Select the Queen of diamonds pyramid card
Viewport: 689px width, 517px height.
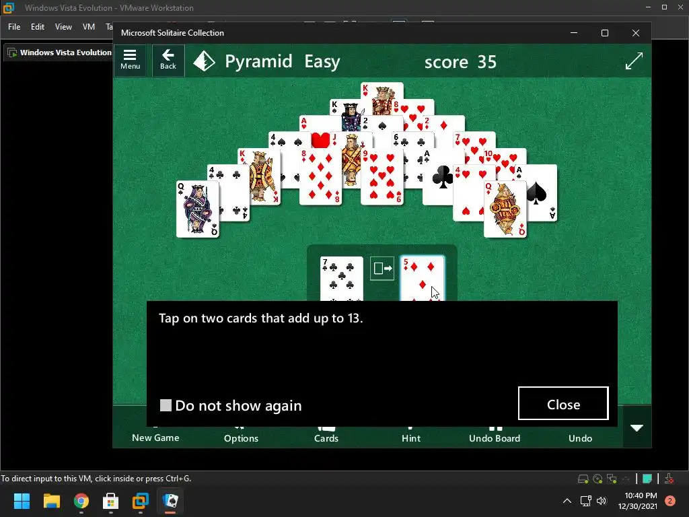505,209
